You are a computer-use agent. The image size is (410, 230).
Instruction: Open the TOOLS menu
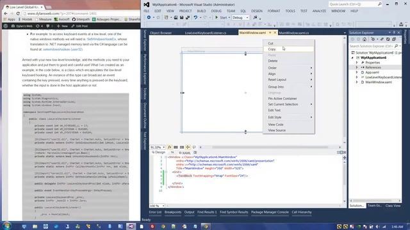click(290, 11)
